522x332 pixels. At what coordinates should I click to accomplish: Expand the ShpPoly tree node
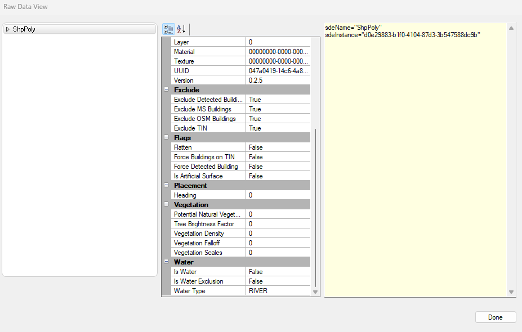click(x=8, y=29)
